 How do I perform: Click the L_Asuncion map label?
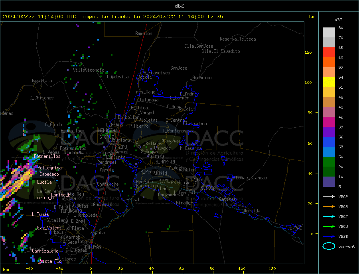[199, 78]
